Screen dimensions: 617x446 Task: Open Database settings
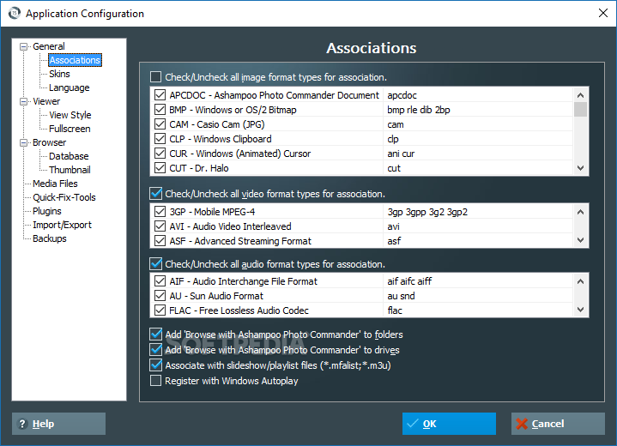[x=69, y=156]
